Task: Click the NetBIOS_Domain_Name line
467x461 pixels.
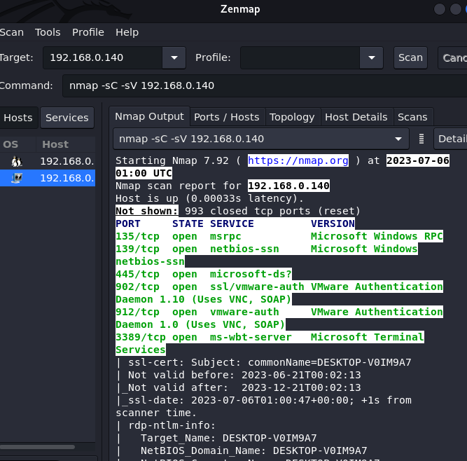Action: (x=253, y=451)
